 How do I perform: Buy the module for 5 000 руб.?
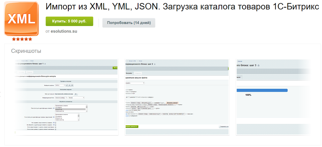(x=69, y=21)
